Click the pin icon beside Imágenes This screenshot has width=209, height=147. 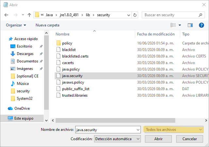(x=41, y=69)
